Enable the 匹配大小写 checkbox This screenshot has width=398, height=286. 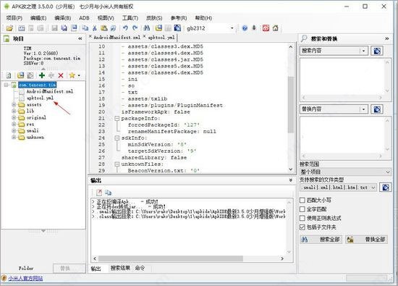[302, 200]
